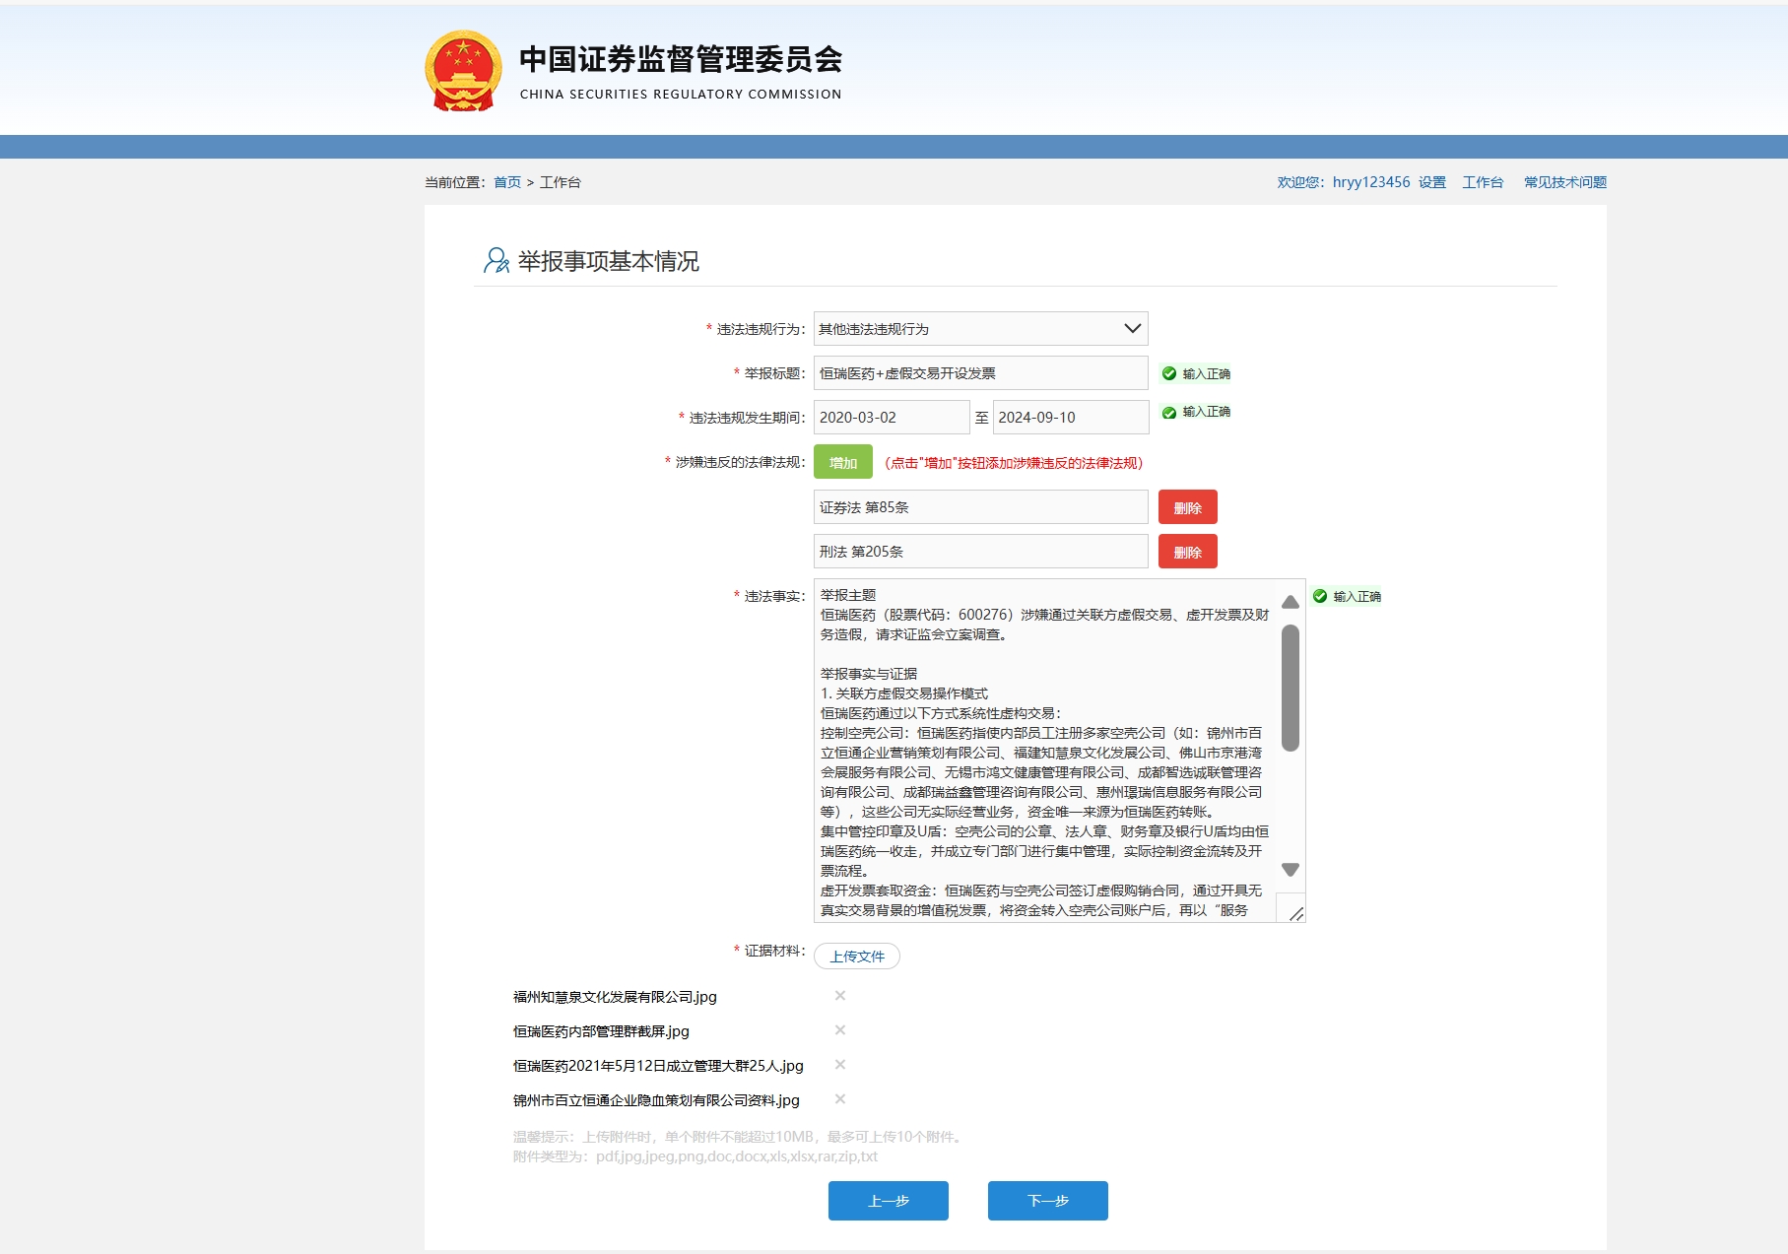Viewport: 1788px width, 1254px height.
Task: Click the CSRC national emblem logo
Action: (463, 70)
